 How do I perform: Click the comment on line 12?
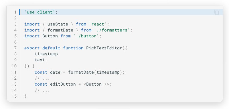click(42, 78)
